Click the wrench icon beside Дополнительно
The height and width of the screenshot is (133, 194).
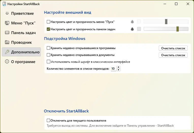[7, 52]
